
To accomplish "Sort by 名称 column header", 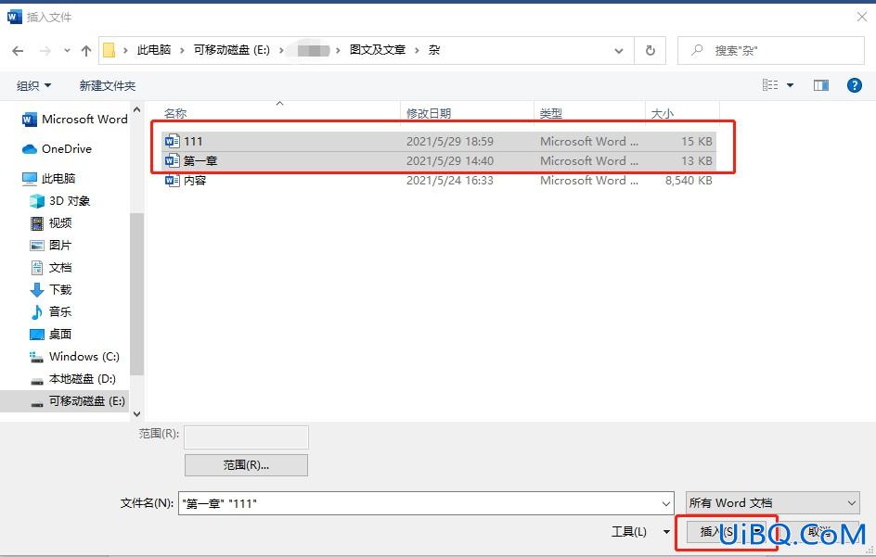I will [x=174, y=114].
